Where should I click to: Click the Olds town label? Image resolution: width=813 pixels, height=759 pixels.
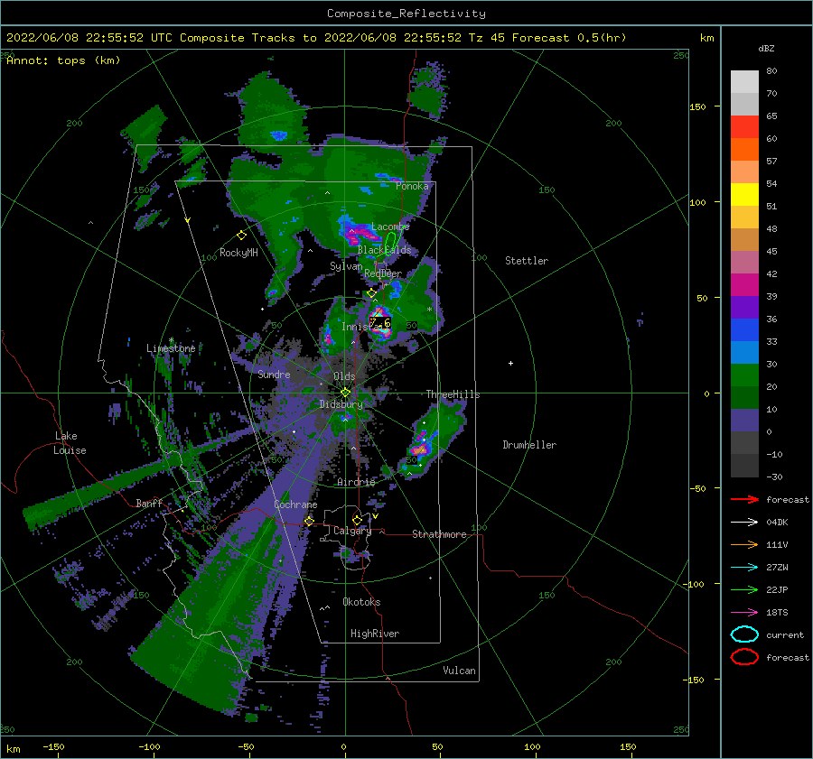coord(344,376)
